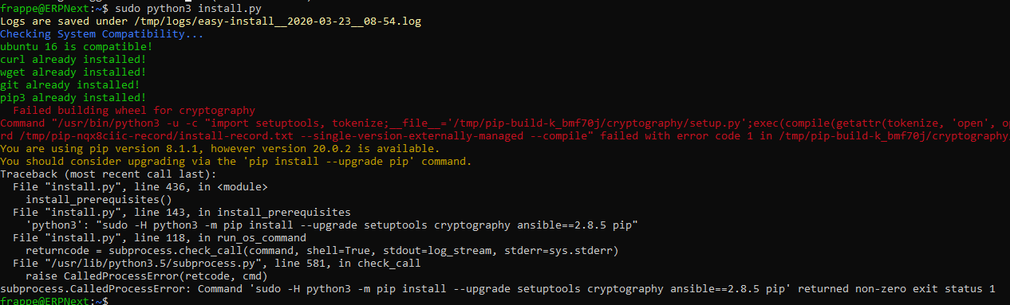The height and width of the screenshot is (305, 1010).
Task: Click the 'pip3 already installed!' line
Action: click(73, 97)
